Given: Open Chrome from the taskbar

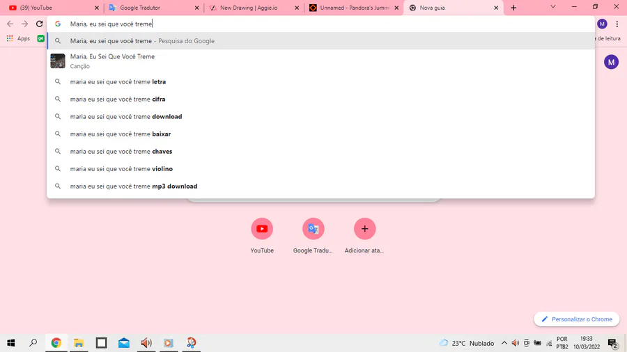Looking at the screenshot, I should tap(56, 343).
